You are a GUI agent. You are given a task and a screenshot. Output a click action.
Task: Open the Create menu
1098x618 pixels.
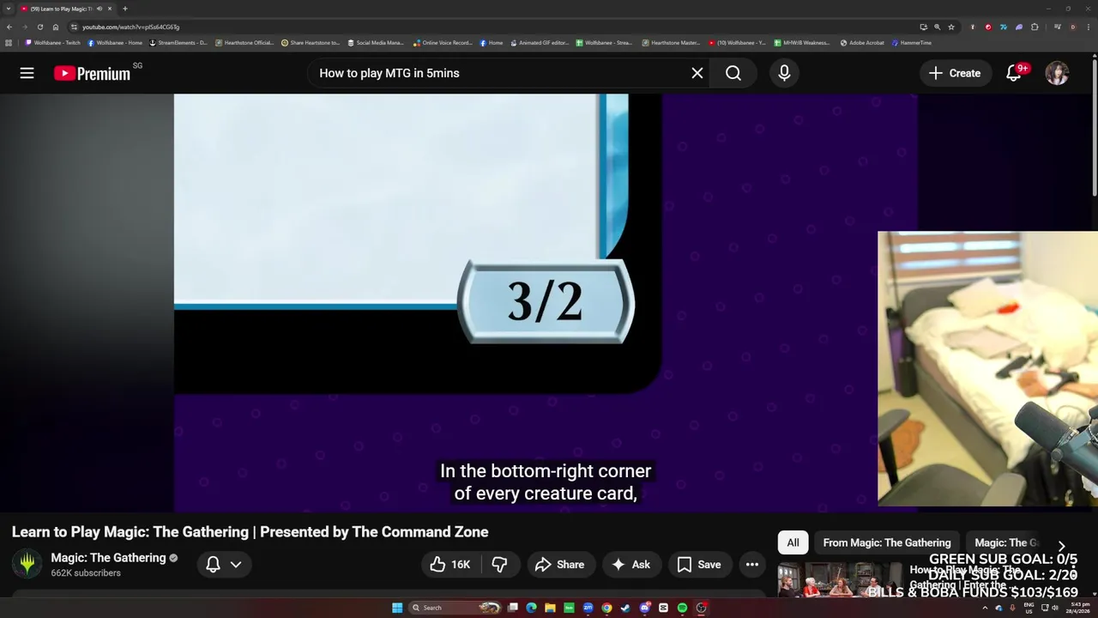955,73
